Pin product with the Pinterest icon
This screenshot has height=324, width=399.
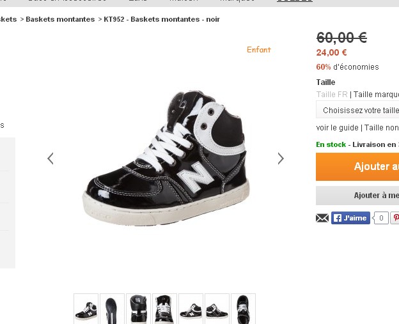pos(395,218)
